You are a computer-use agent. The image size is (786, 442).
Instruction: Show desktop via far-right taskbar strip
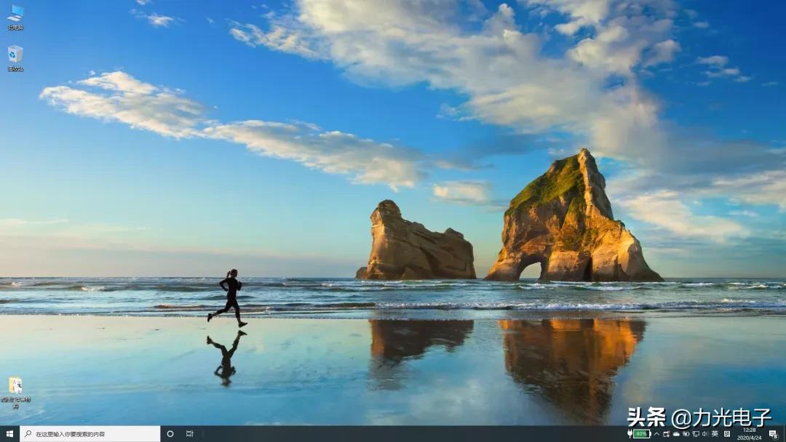click(x=785, y=434)
